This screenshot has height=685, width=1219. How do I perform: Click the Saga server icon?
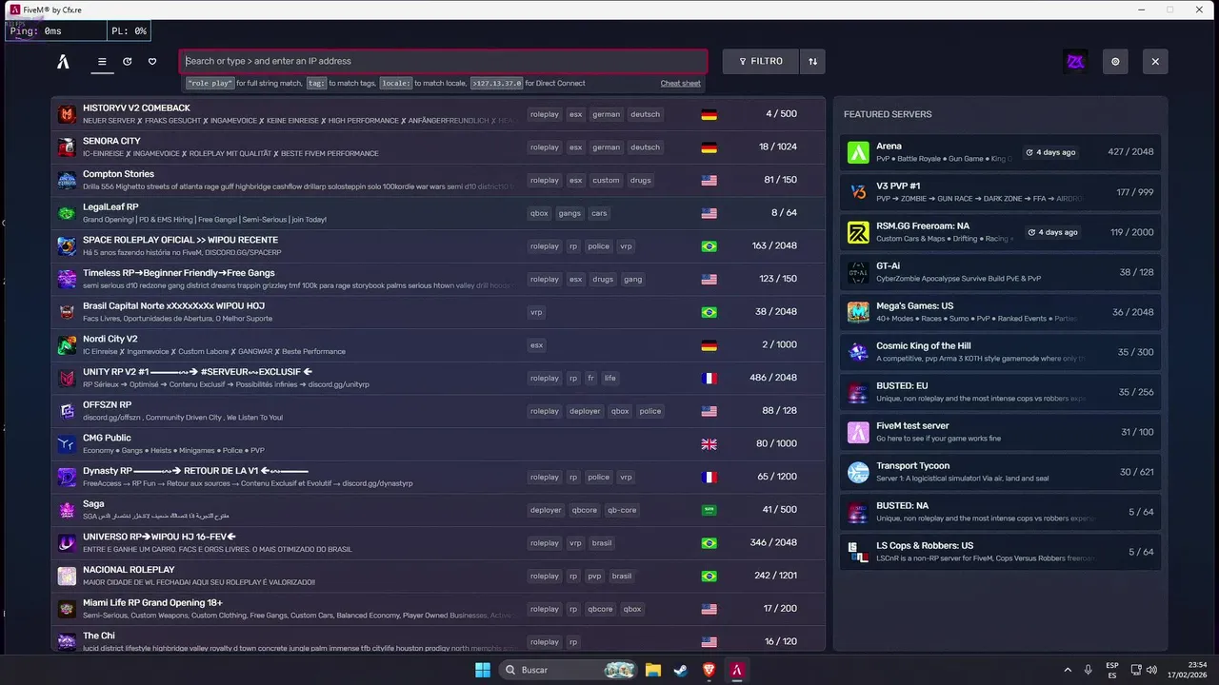pyautogui.click(x=67, y=510)
